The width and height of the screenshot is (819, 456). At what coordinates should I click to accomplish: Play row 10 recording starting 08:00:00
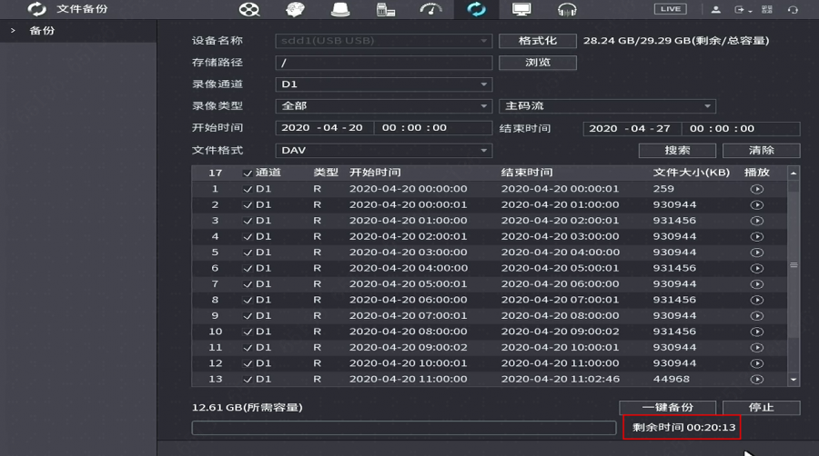point(757,332)
